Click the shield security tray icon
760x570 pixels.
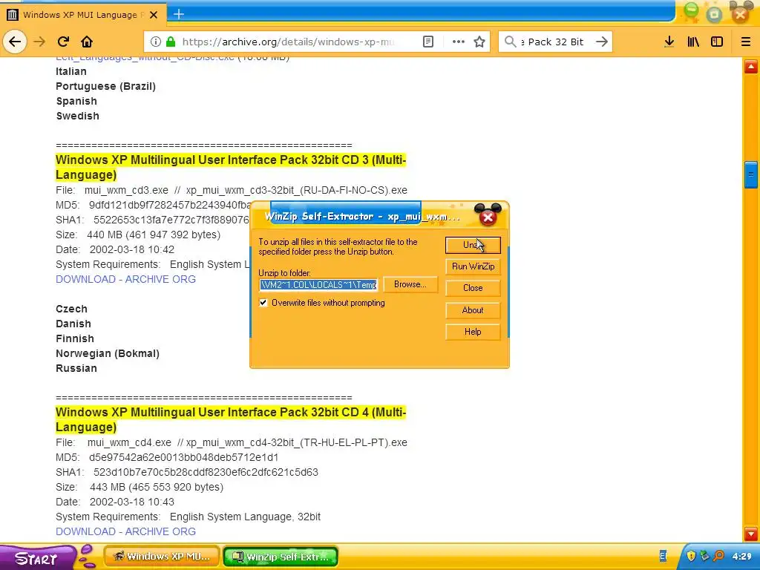[x=691, y=555]
